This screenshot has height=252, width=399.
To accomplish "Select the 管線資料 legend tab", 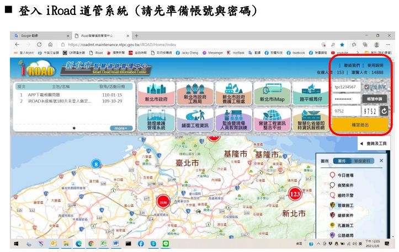I will click(363, 161).
